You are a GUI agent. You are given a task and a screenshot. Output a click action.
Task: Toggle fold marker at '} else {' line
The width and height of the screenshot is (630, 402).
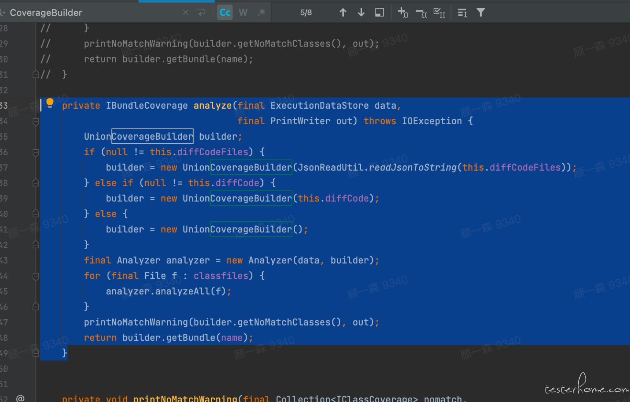(x=36, y=214)
